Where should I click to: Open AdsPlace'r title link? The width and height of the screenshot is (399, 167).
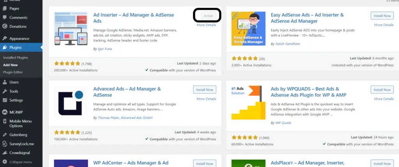[x=307, y=163]
